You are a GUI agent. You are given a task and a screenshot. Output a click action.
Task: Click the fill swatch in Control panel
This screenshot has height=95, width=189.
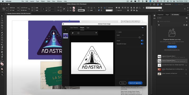pos(74,8)
